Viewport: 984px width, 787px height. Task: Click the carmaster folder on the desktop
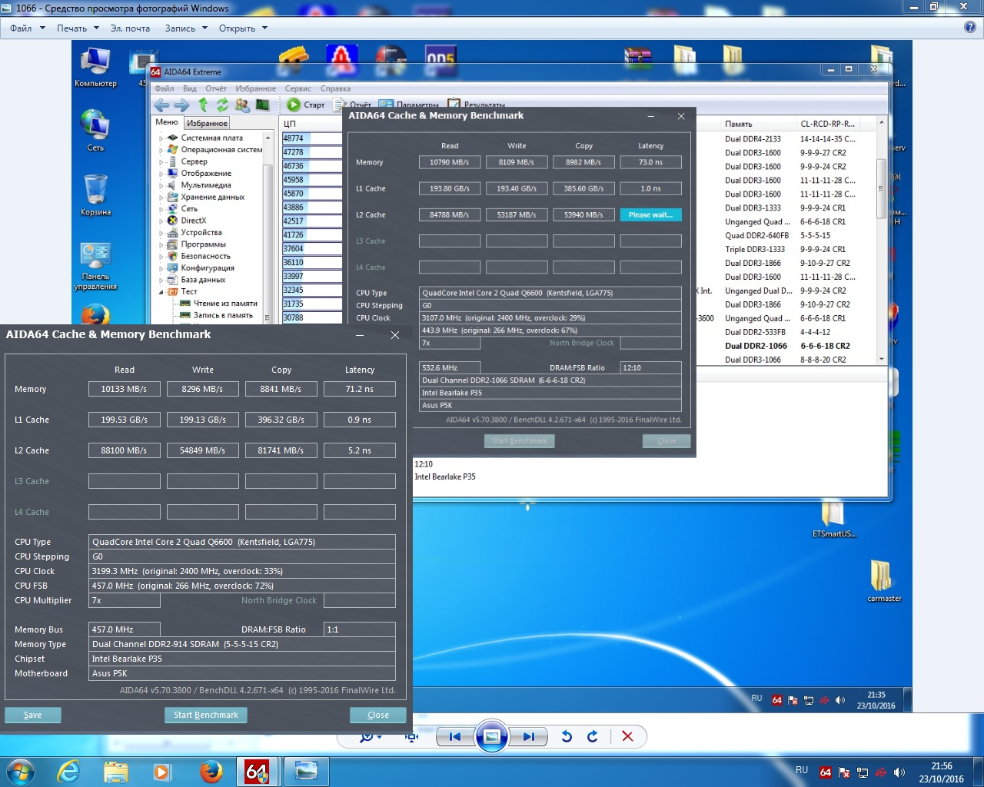pyautogui.click(x=884, y=580)
